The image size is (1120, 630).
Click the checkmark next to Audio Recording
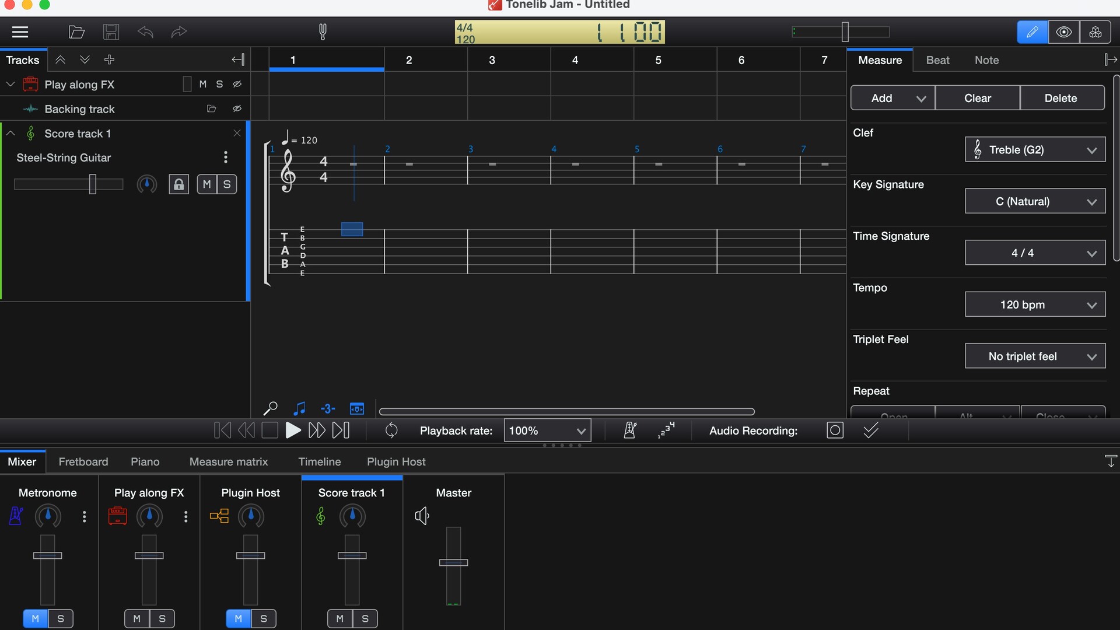point(870,431)
